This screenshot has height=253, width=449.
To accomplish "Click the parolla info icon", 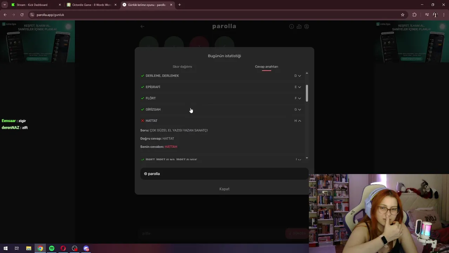I will coord(291,26).
